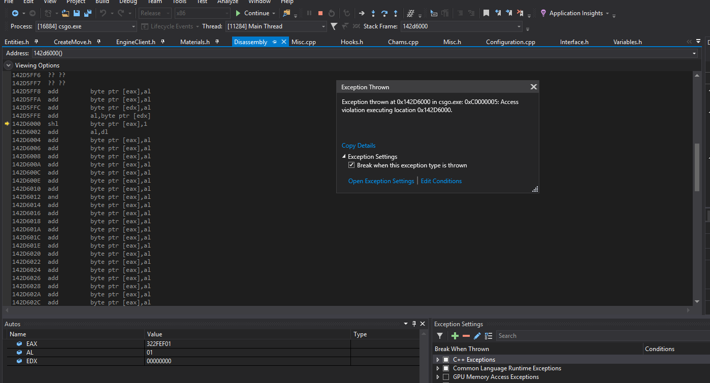710x383 pixels.
Task: Click the Open Exception Settings link
Action: coord(381,181)
